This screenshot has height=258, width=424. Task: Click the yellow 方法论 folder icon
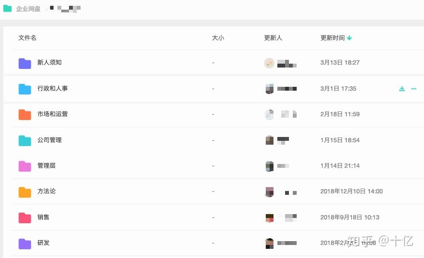coord(25,191)
